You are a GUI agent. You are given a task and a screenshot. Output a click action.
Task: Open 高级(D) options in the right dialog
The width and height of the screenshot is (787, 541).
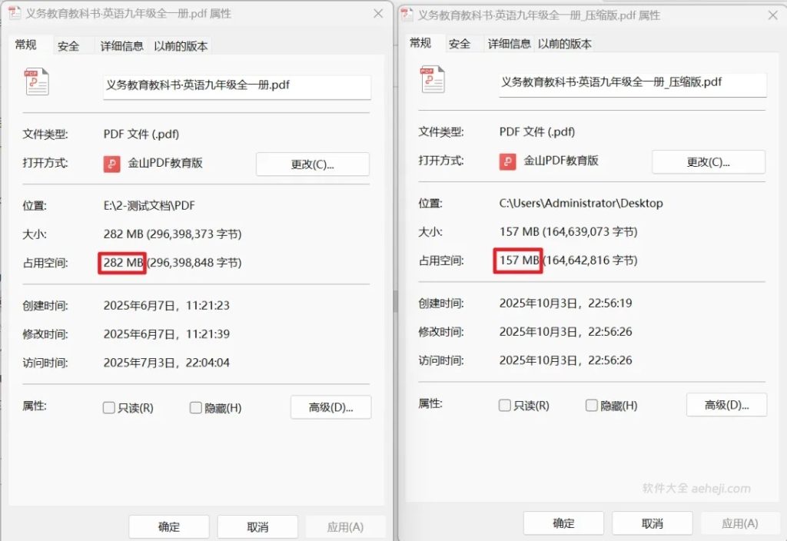(726, 405)
